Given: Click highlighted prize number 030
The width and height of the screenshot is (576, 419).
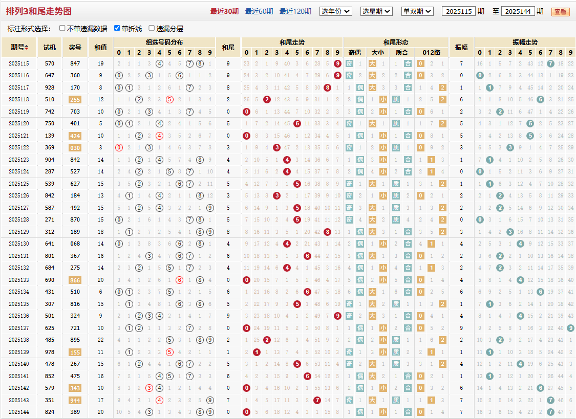Looking at the screenshot, I should [x=75, y=148].
